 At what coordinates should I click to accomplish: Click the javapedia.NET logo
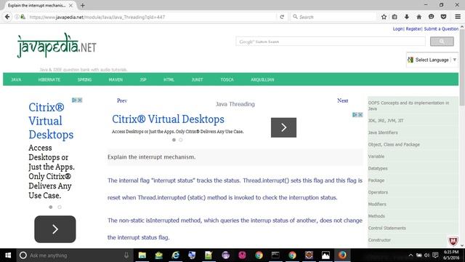tap(57, 45)
